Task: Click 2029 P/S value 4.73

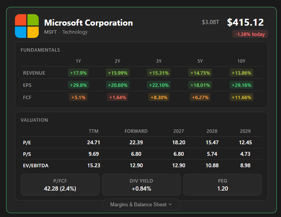Action: [245, 154]
